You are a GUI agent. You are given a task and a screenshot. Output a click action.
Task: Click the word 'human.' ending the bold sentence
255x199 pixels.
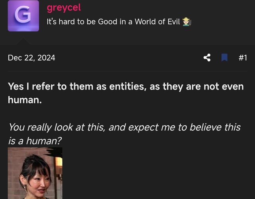pos(25,99)
